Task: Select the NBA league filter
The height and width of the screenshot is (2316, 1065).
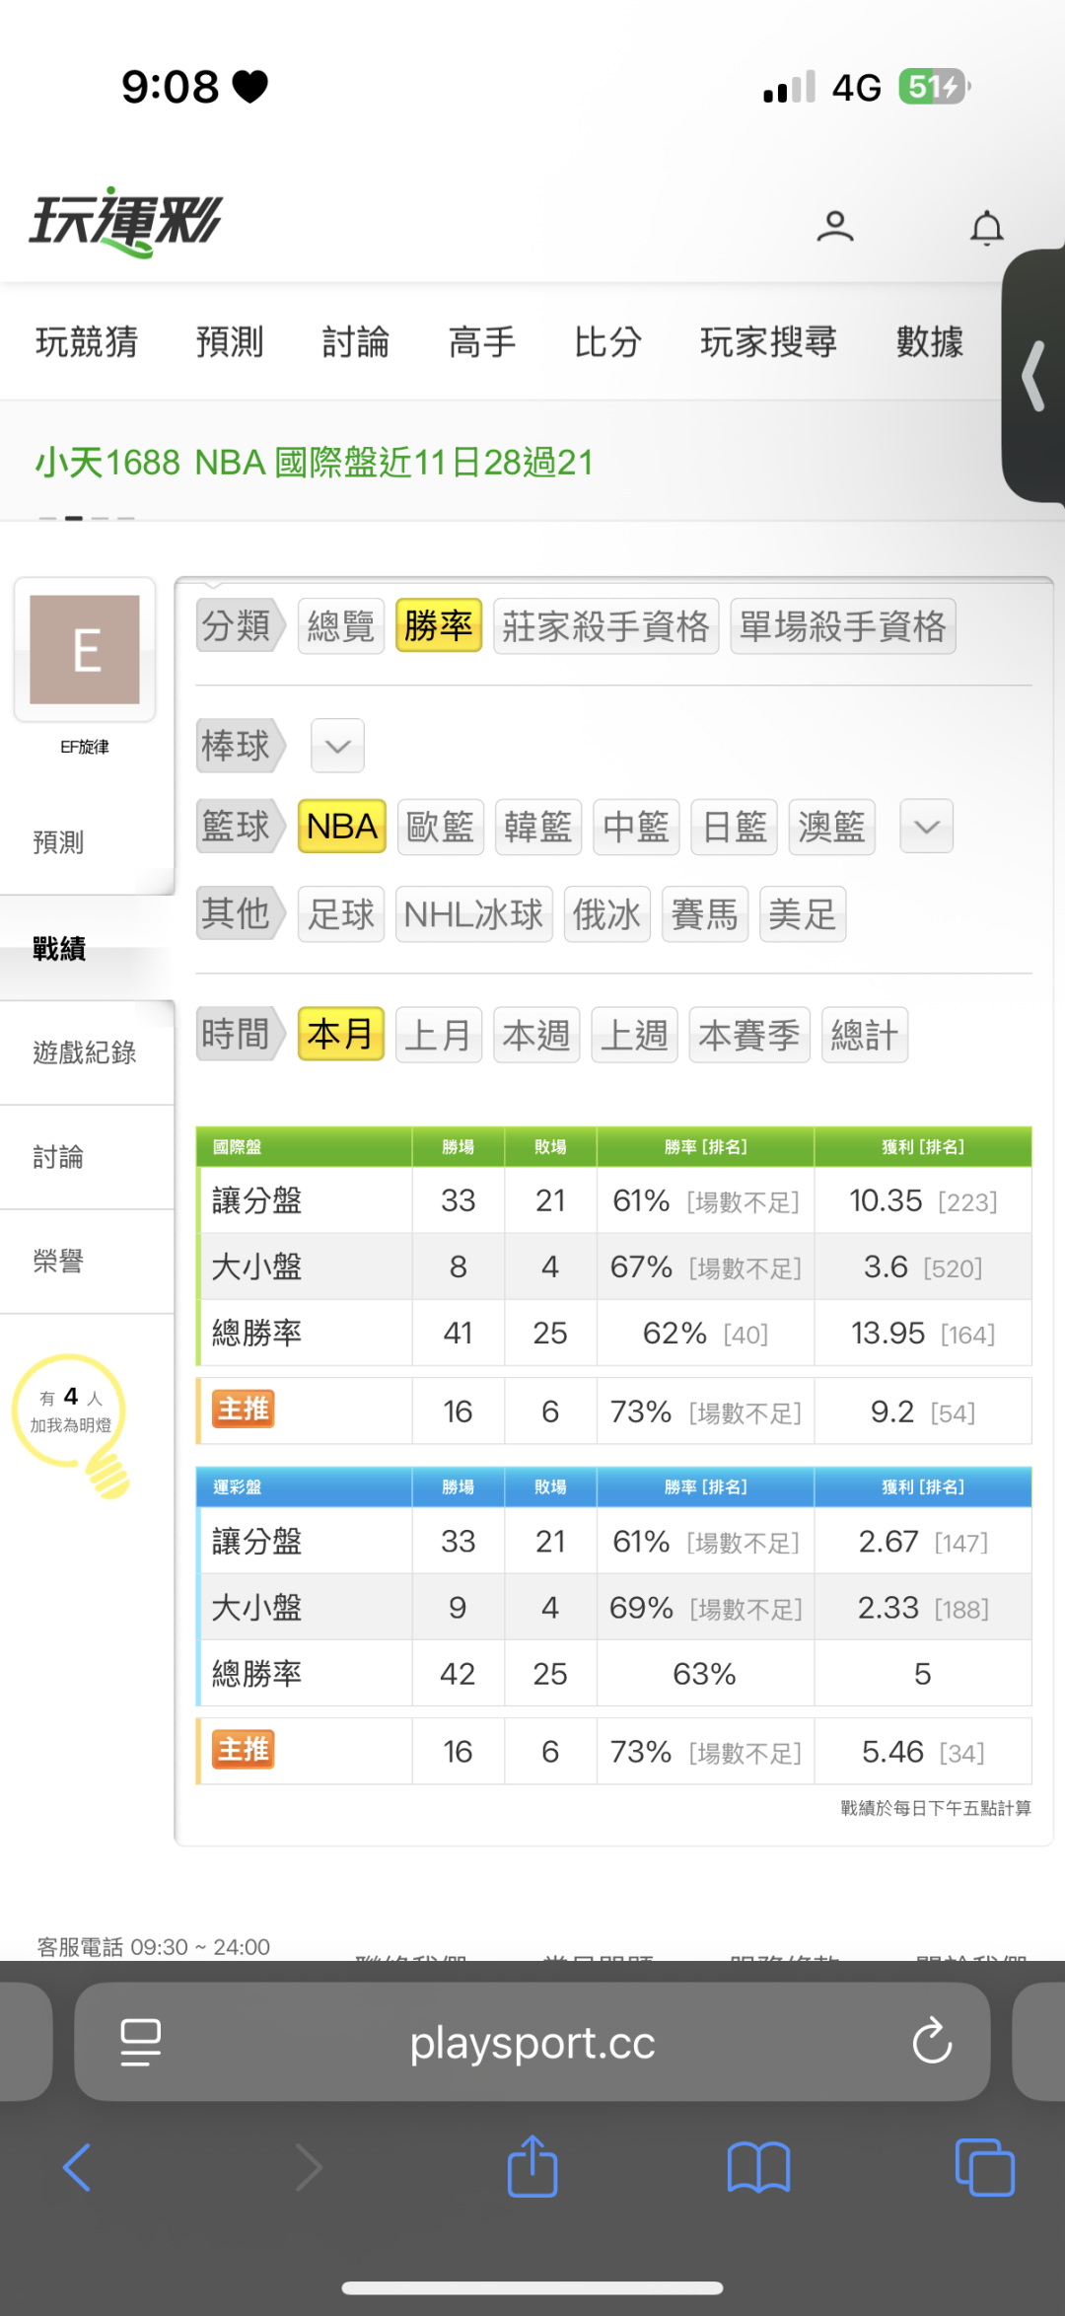Action: (x=342, y=827)
